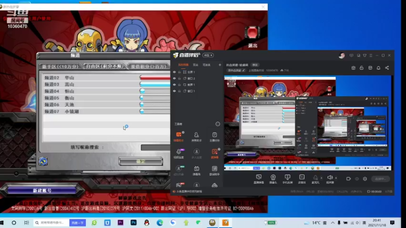This screenshot has height=228, width=406.
Task: Click the 新建账号 button in the game
Action: click(42, 191)
